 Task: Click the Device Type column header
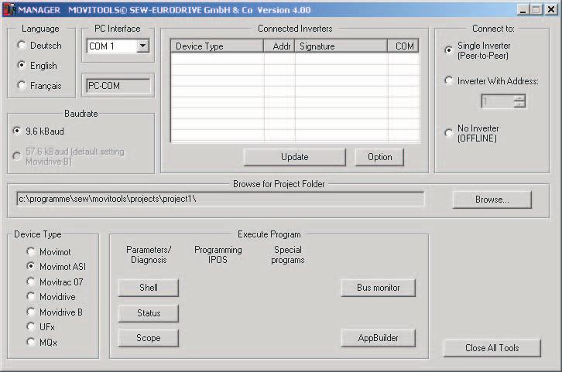pos(218,46)
